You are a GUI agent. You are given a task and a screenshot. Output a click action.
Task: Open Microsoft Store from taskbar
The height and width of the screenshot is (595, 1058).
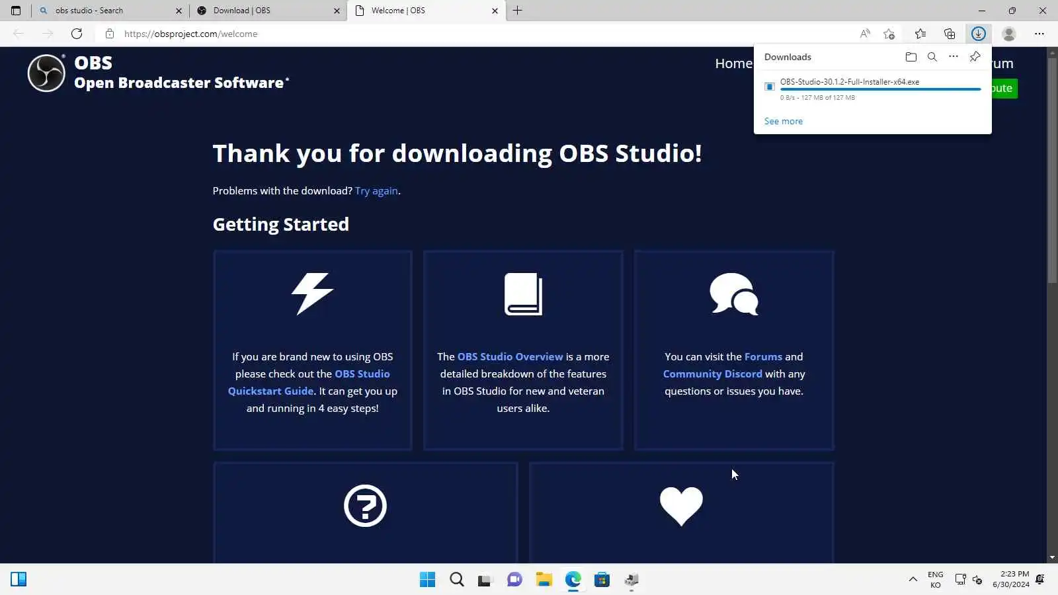pos(602,579)
